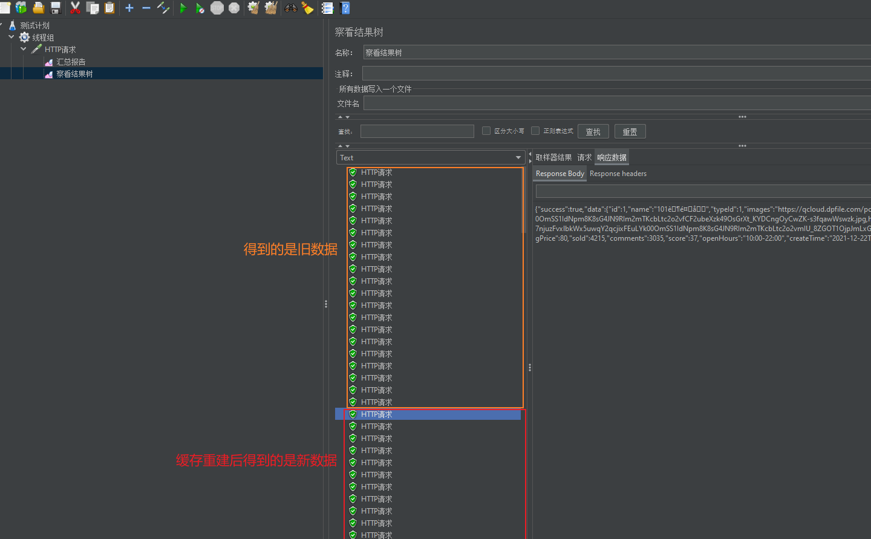871x539 pixels.
Task: Focus the 文件名 filename input field
Action: (x=617, y=103)
